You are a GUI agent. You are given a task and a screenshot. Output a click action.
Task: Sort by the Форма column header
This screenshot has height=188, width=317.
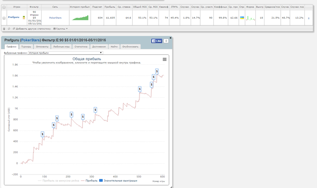coord(250,7)
